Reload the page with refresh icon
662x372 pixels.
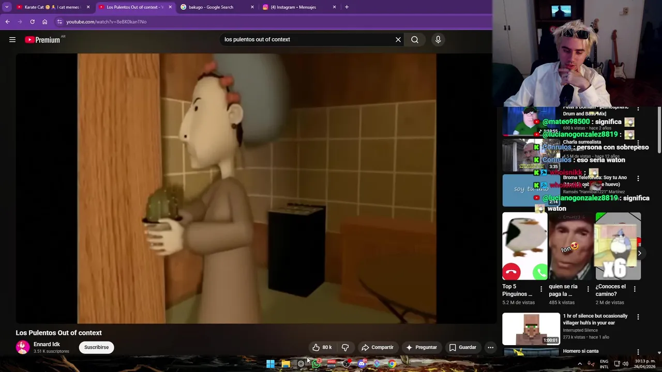point(32,22)
